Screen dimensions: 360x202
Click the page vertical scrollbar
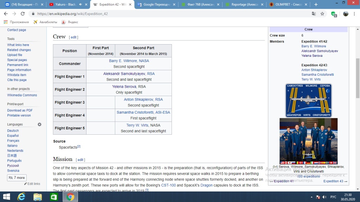click(358, 78)
